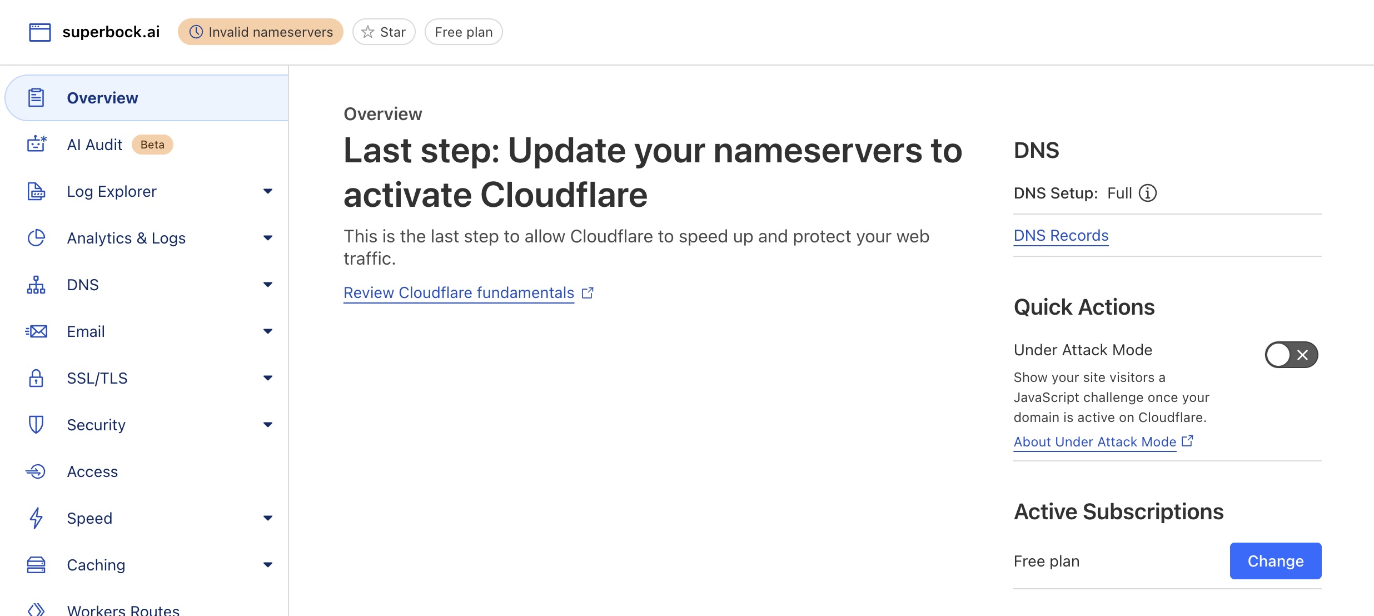Click the Analytics & Logs label
The image size is (1374, 616).
click(x=126, y=238)
